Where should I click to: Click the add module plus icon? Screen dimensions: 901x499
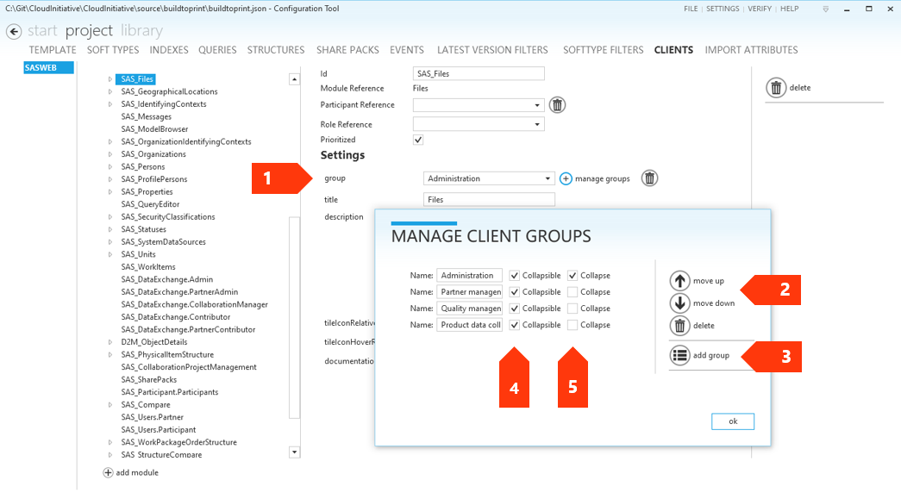coord(108,472)
